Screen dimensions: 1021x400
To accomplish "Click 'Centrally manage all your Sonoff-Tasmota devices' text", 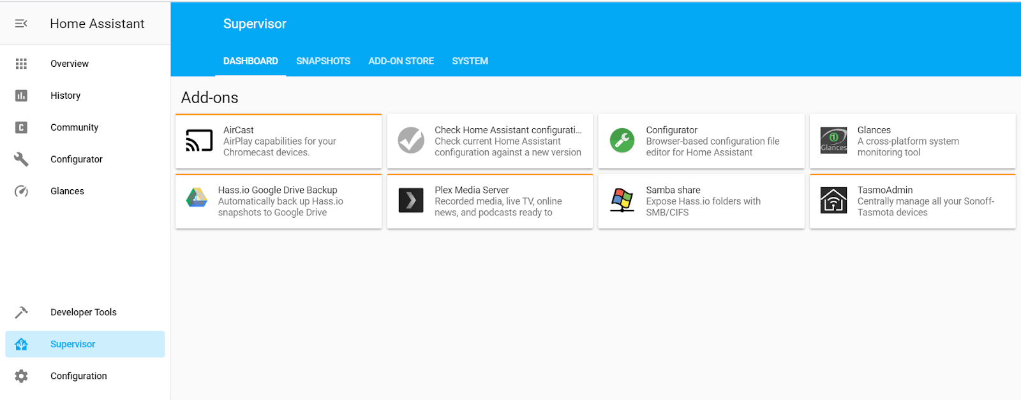I will [925, 206].
